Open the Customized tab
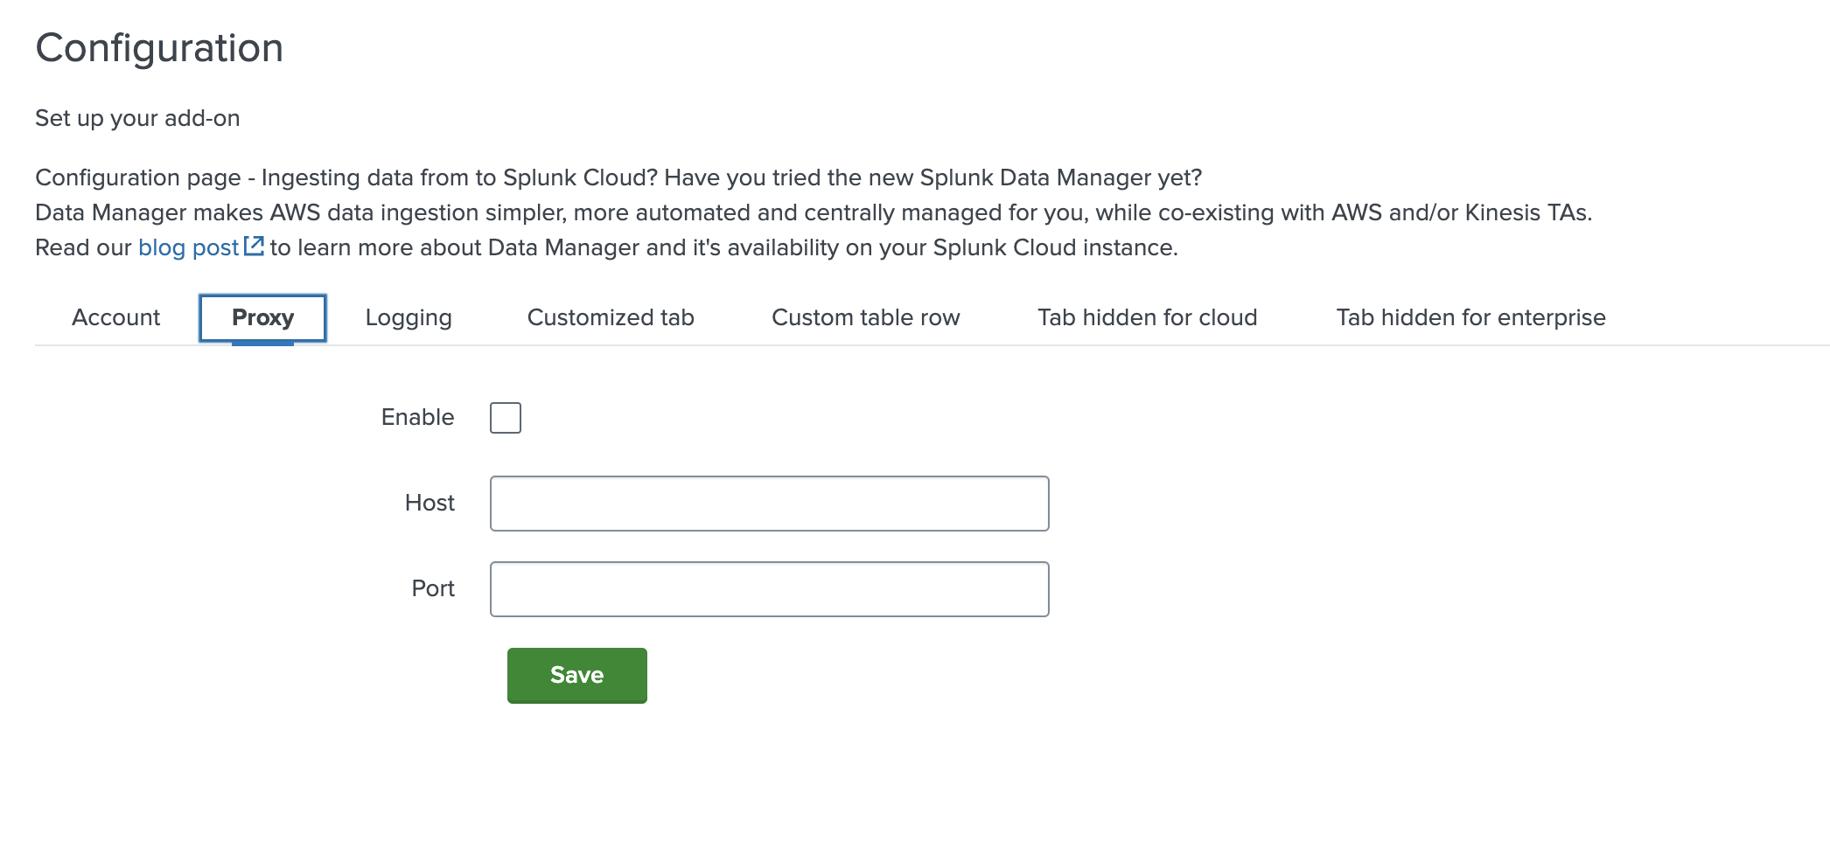This screenshot has width=1830, height=862. pos(611,317)
